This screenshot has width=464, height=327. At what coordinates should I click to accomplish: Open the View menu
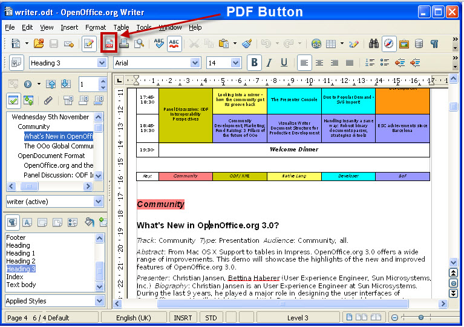point(47,27)
